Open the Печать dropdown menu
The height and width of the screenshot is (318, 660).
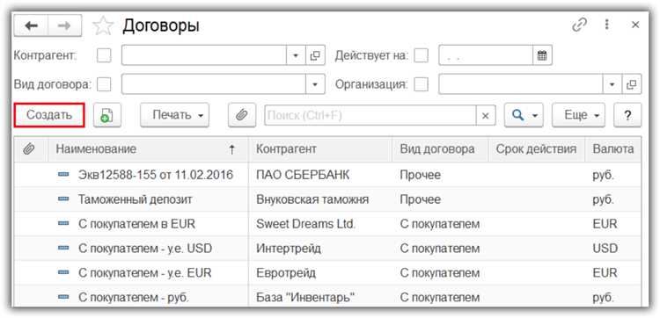click(175, 115)
